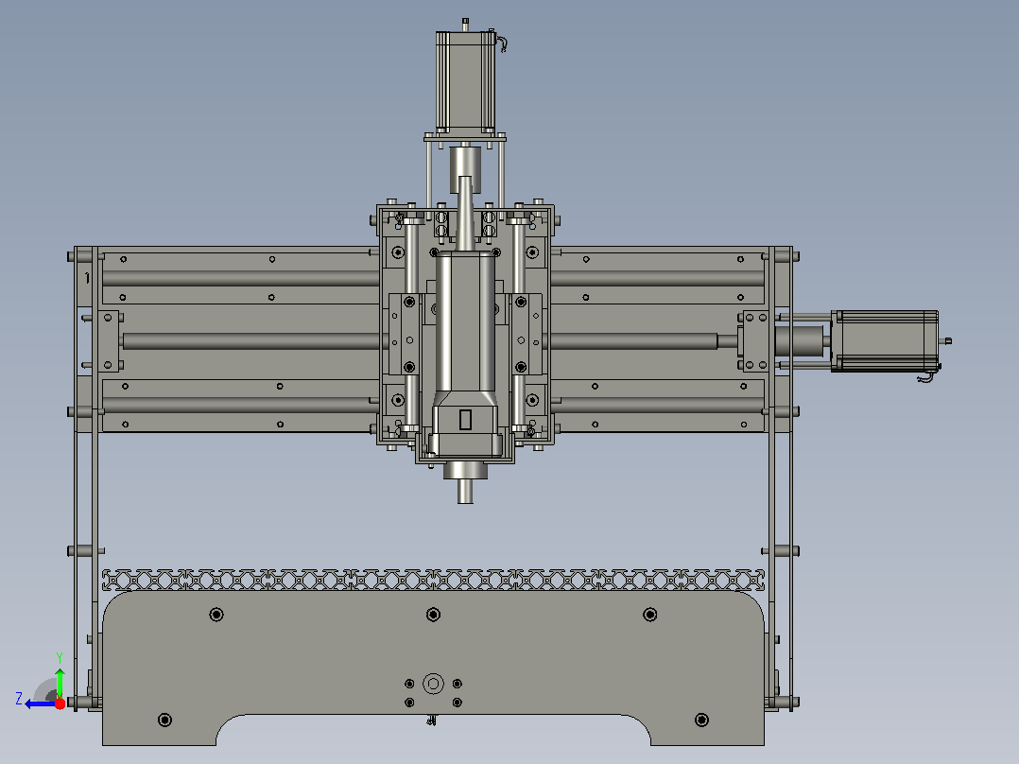This screenshot has width=1019, height=764.
Task: Select the shaft coupling beside the right motor
Action: click(799, 341)
